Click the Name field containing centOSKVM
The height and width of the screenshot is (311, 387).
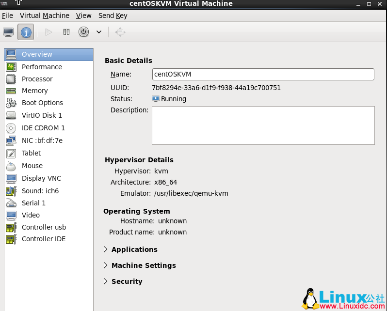coord(263,75)
